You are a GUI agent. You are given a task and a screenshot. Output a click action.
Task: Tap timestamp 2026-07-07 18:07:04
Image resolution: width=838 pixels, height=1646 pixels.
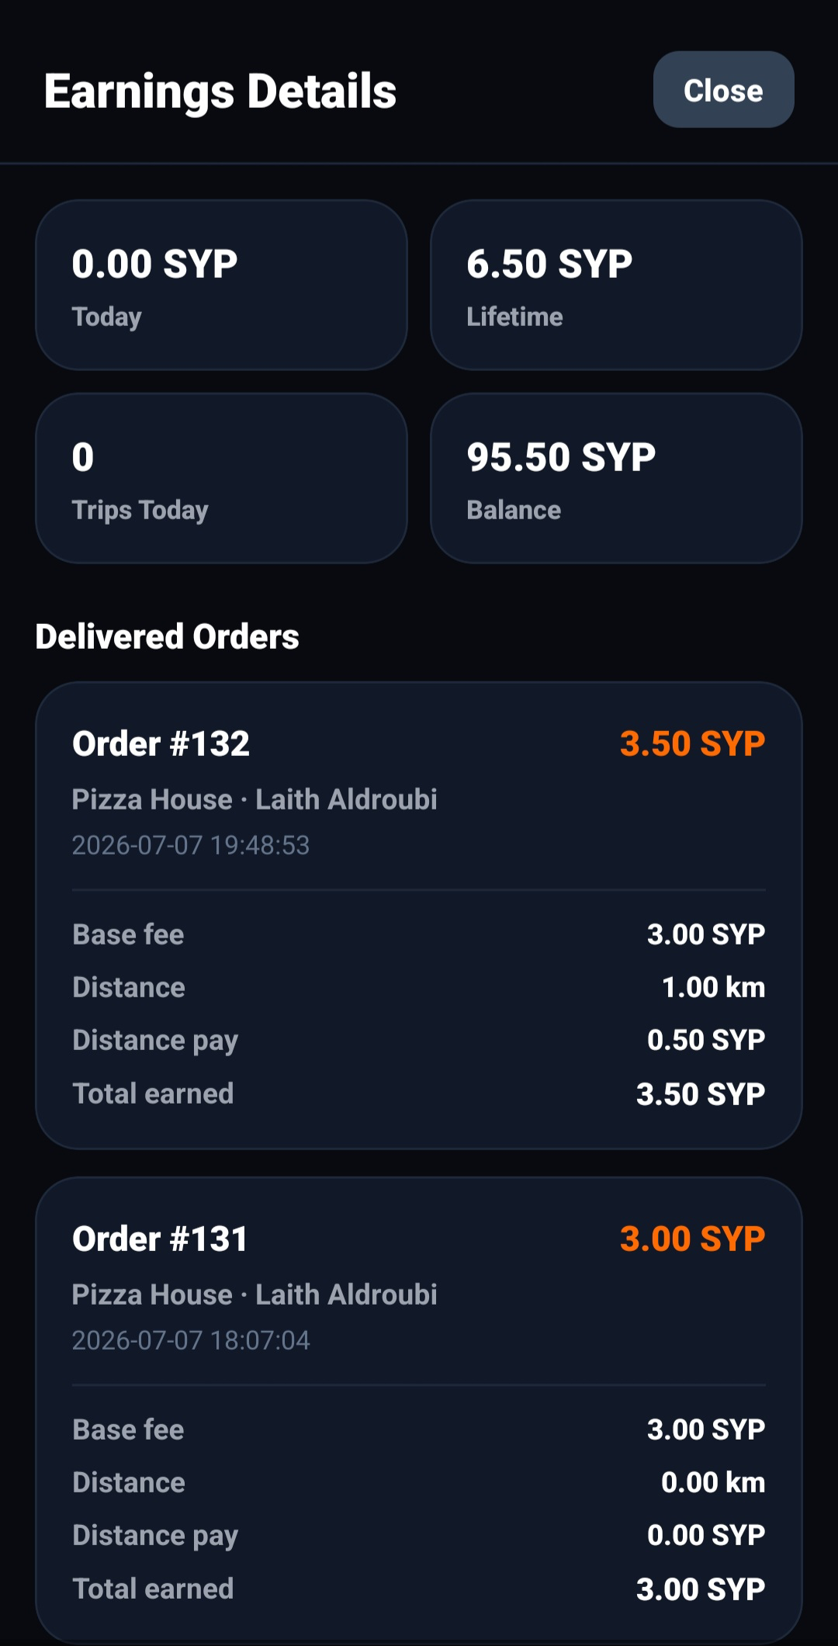pos(191,1340)
